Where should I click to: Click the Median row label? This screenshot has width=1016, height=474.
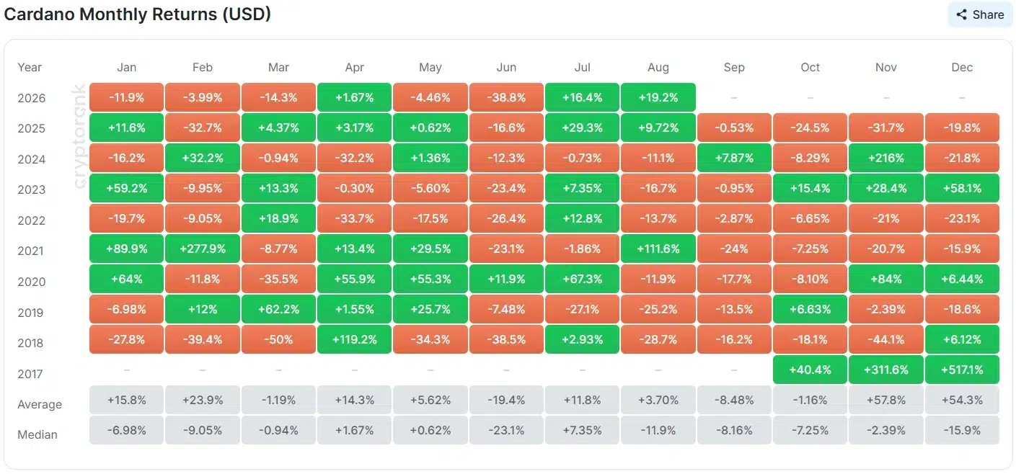click(37, 434)
